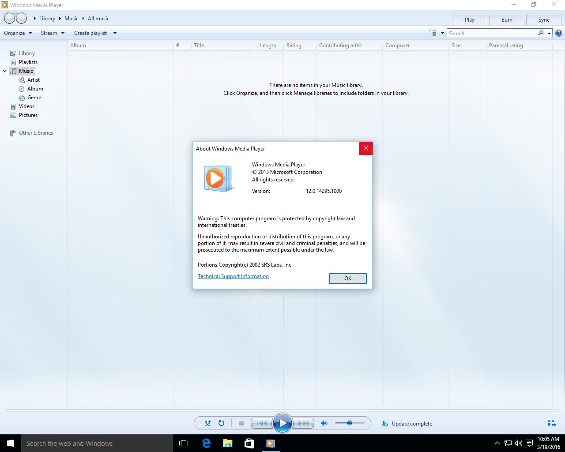Click the Title column header

(224, 45)
